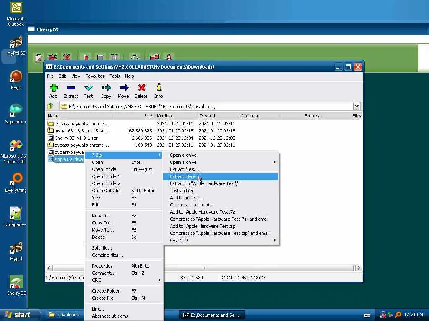Select the highlighted 7-Zip submenu entry
Screen dimensions: 429x321
point(124,155)
